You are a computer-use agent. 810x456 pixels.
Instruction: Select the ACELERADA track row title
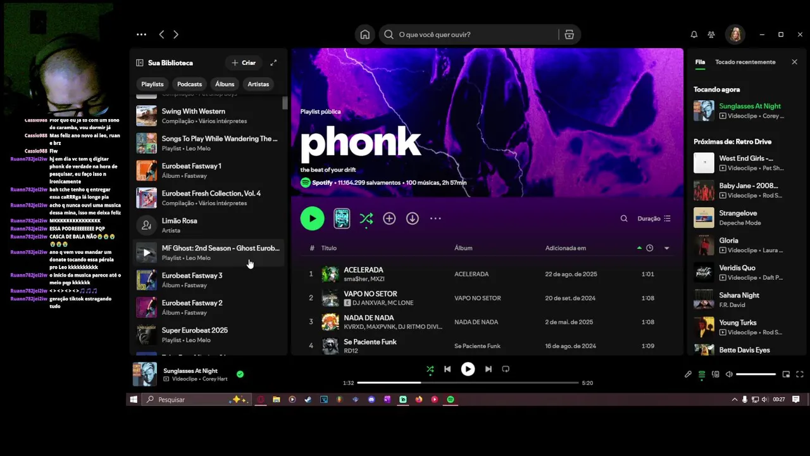pyautogui.click(x=363, y=270)
